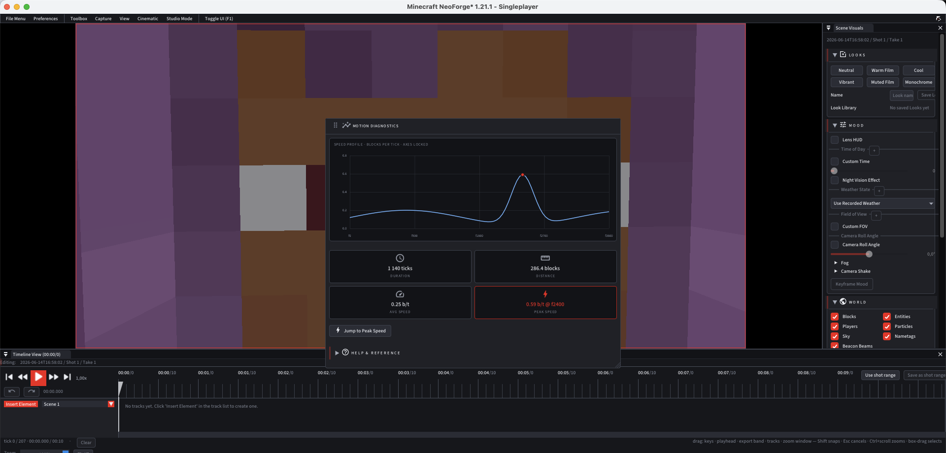Open the Timeline View panel menu icon
The width and height of the screenshot is (946, 453).
point(6,354)
